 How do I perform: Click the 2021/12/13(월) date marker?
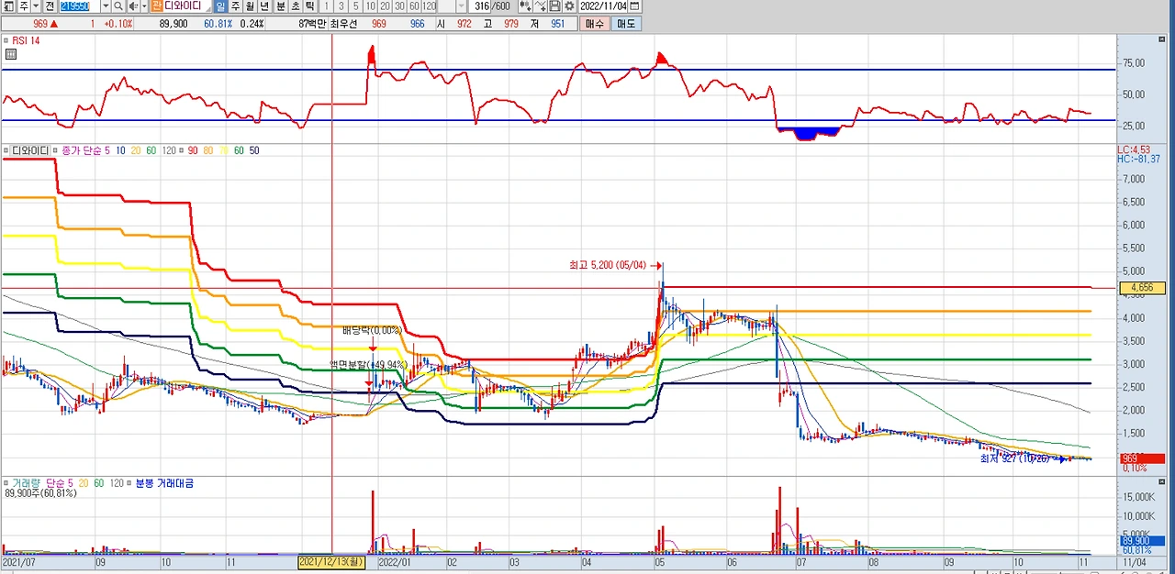(331, 560)
